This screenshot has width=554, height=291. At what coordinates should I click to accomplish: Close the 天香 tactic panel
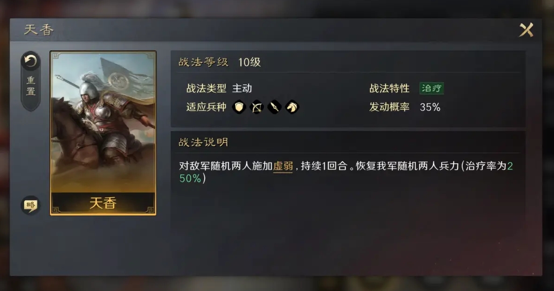click(x=526, y=30)
